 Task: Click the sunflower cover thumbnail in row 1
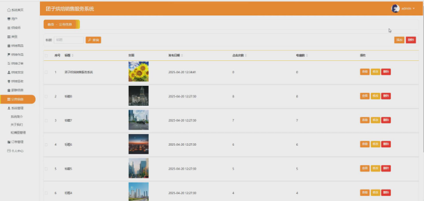138,71
